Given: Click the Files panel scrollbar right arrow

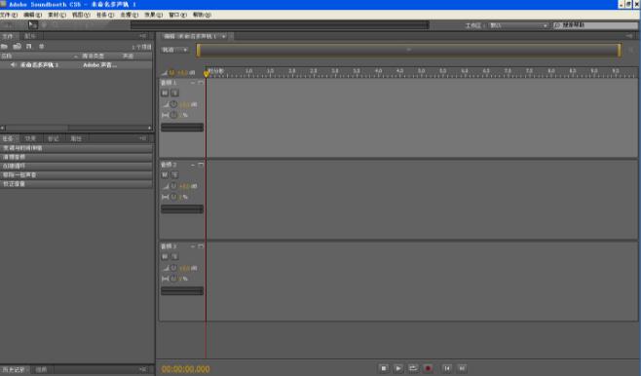Looking at the screenshot, I should (x=149, y=128).
